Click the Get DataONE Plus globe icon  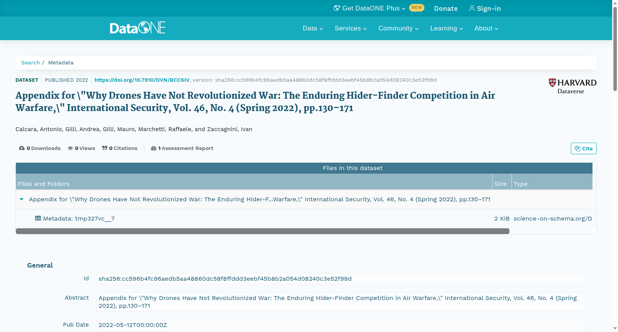click(x=337, y=8)
